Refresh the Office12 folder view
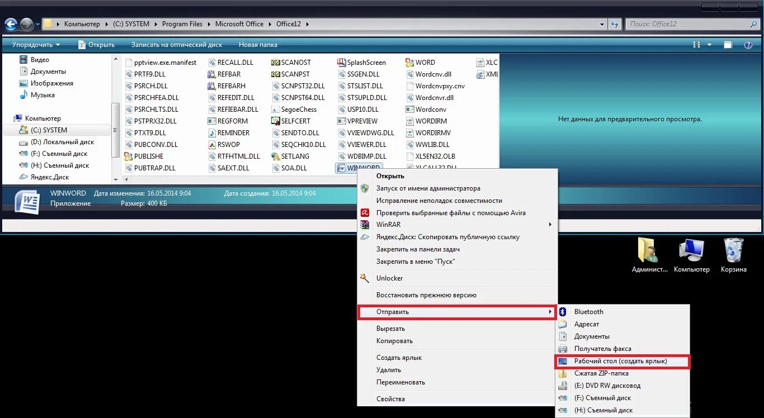The image size is (764, 418). point(615,24)
